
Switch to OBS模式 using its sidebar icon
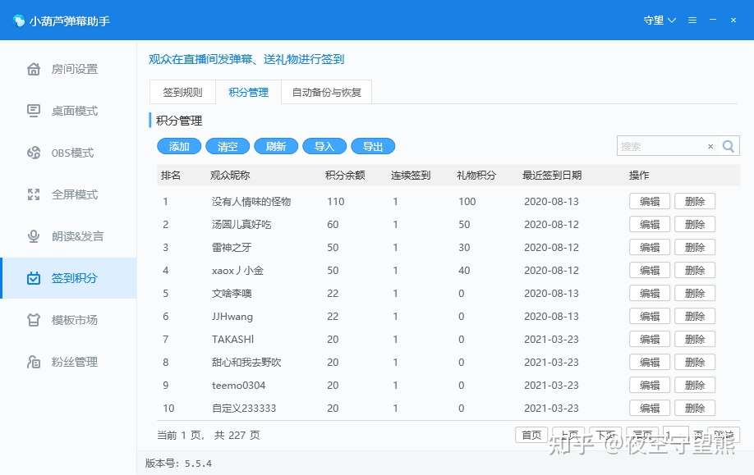click(x=33, y=153)
